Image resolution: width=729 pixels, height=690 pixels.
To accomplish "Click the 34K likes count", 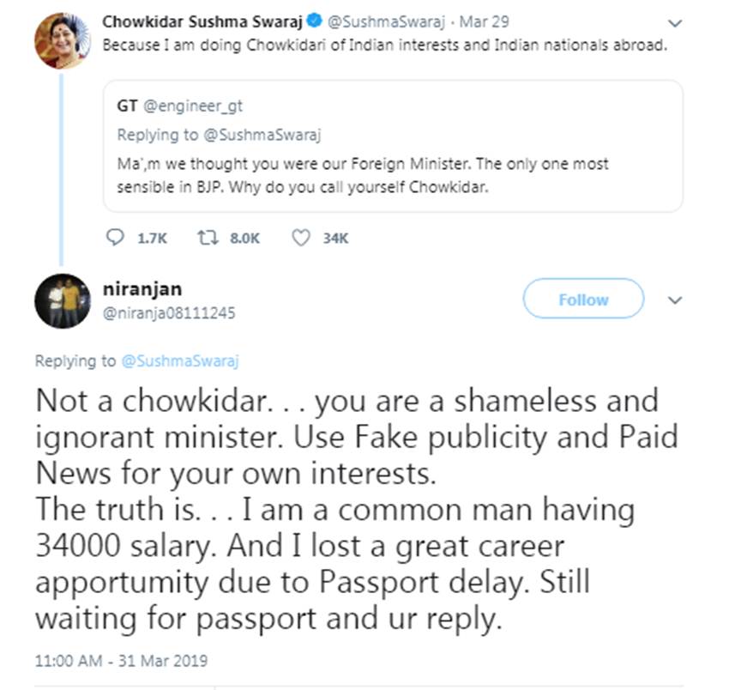I will pyautogui.click(x=335, y=239).
